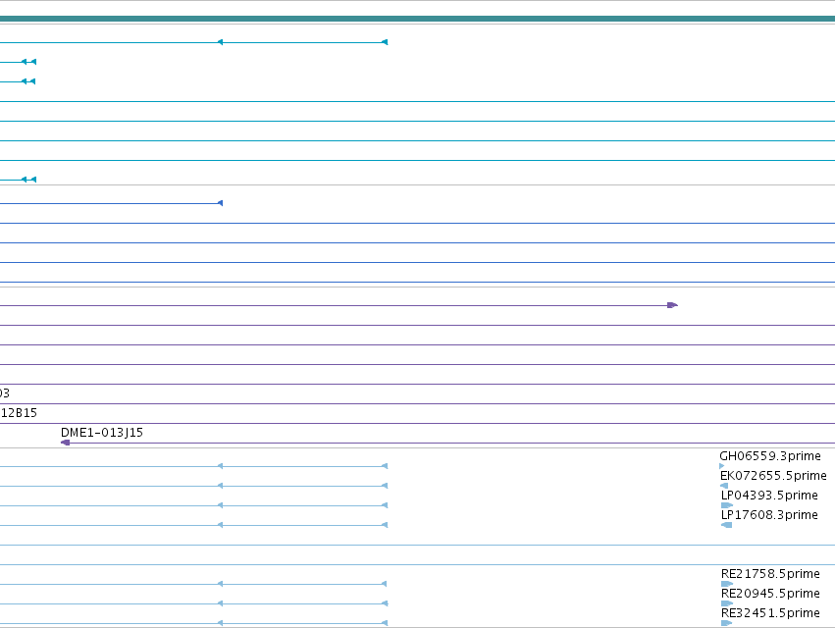Select the arrow glyph under RE21758.5prime
The image size is (835, 628).
pyautogui.click(x=727, y=584)
